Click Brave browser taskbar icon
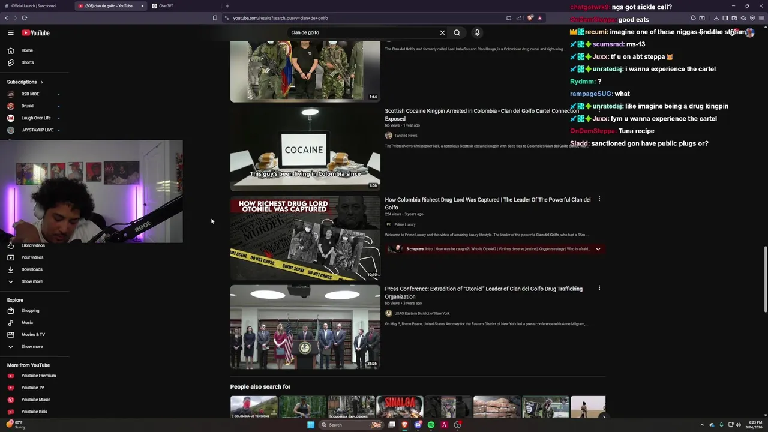The height and width of the screenshot is (432, 768). point(404,425)
